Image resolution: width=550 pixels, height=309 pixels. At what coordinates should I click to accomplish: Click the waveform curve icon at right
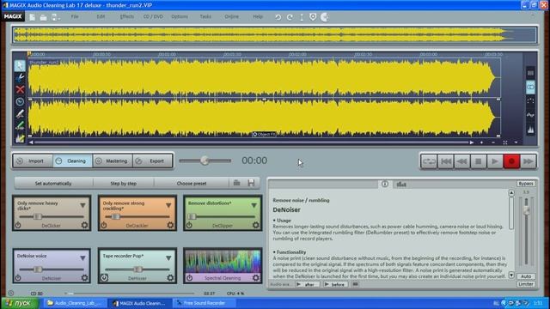coord(530,115)
